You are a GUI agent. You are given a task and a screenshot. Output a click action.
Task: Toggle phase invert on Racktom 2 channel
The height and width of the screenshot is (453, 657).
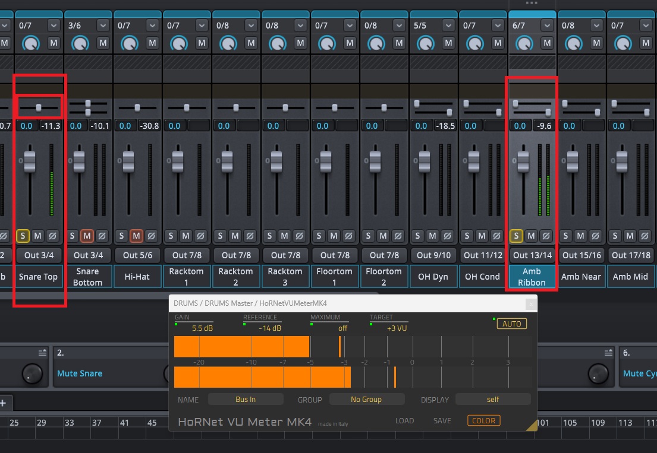point(250,236)
